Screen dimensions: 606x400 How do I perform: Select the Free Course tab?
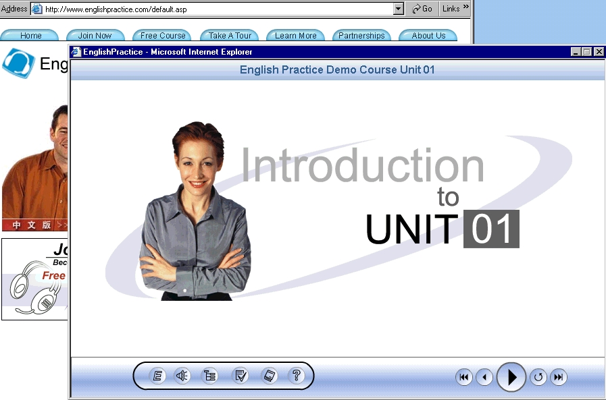(163, 36)
